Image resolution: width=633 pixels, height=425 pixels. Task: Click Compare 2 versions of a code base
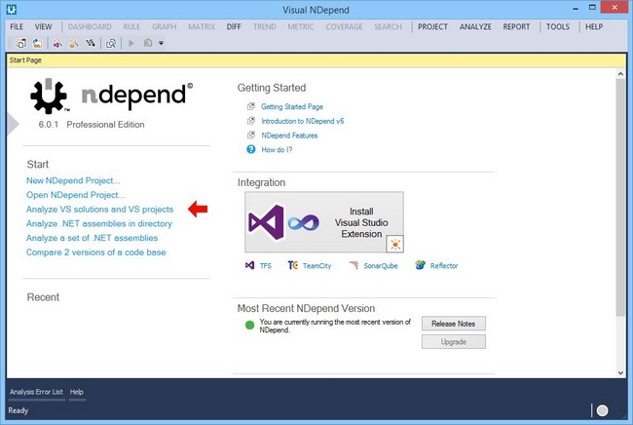(96, 252)
